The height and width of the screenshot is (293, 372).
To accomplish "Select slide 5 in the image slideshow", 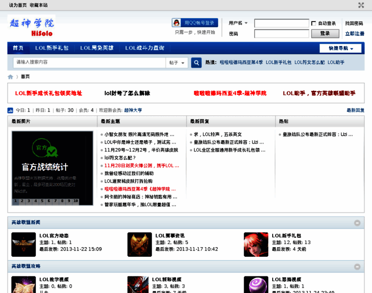I will coord(42,201).
